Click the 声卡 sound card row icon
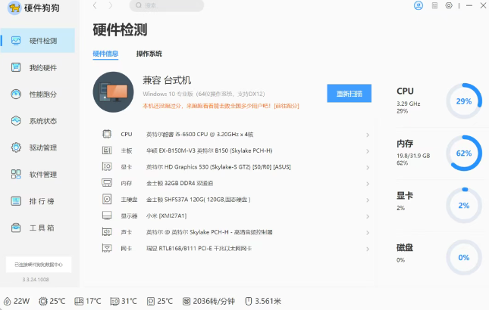 107,232
